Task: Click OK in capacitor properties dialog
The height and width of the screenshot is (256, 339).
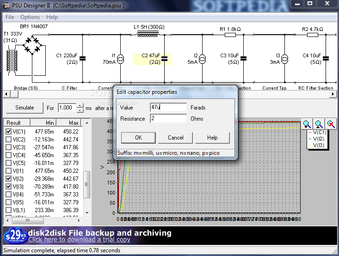Action: [138, 138]
